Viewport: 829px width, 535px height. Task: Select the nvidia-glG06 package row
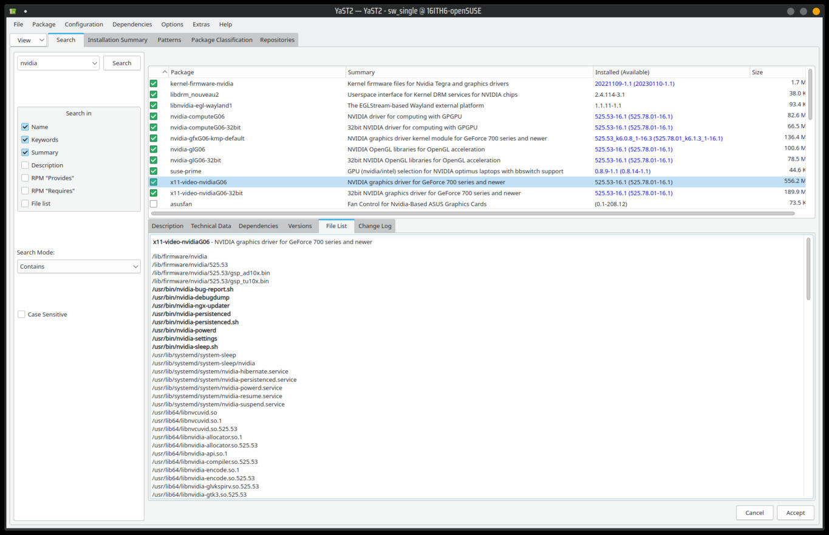477,149
